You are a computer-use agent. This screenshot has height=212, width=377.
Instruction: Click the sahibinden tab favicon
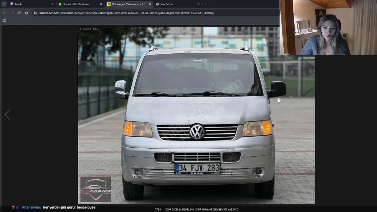pos(109,4)
